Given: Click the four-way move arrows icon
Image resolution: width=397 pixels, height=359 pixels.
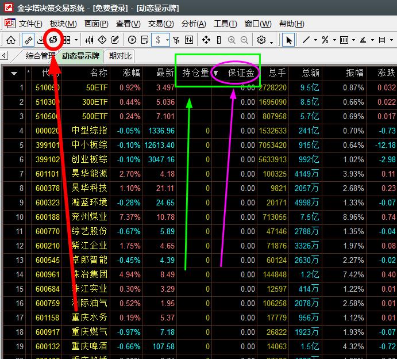Looking at the screenshot, I should (206, 40).
